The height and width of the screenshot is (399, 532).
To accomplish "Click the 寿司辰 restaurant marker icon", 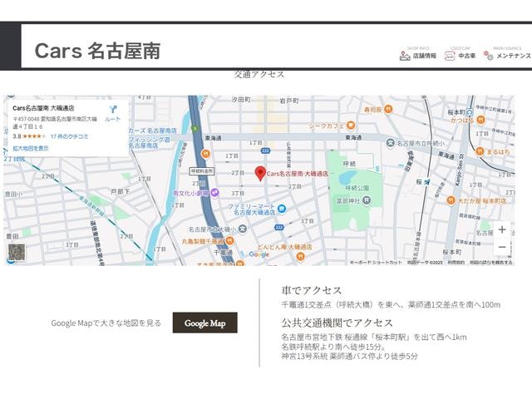I will (x=388, y=109).
